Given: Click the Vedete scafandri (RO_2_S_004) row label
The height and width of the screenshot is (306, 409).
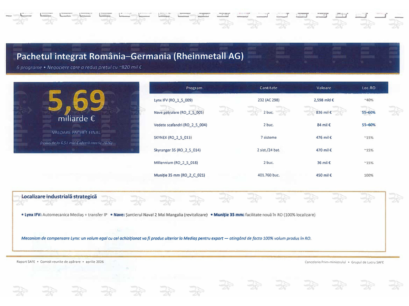Looking at the screenshot, I should point(180,125).
